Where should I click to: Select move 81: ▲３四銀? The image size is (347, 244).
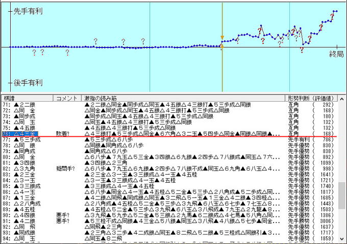(19, 163)
